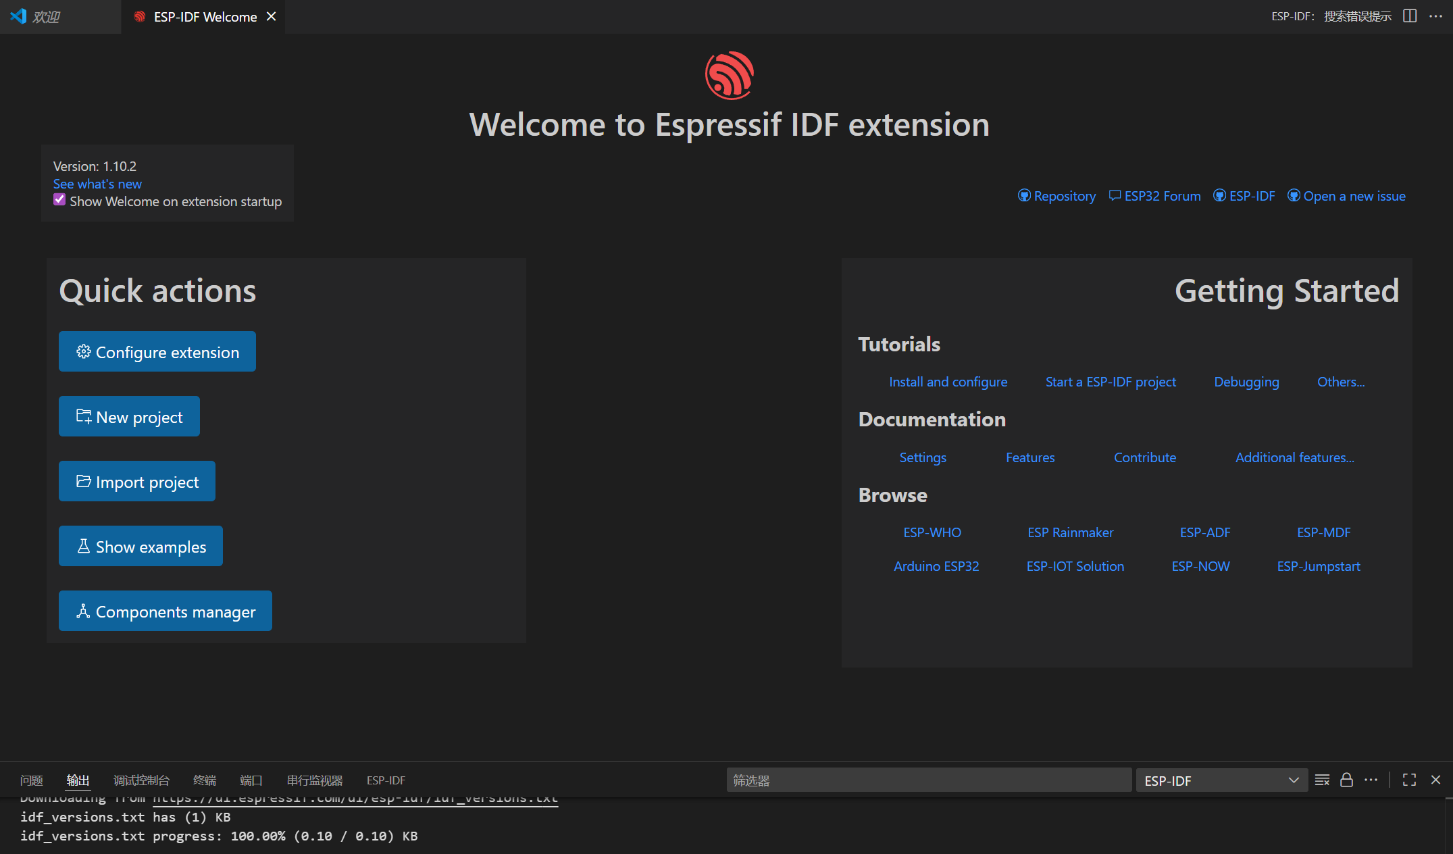This screenshot has width=1453, height=854.
Task: Focus the 筛选器 filter input field
Action: (x=929, y=780)
